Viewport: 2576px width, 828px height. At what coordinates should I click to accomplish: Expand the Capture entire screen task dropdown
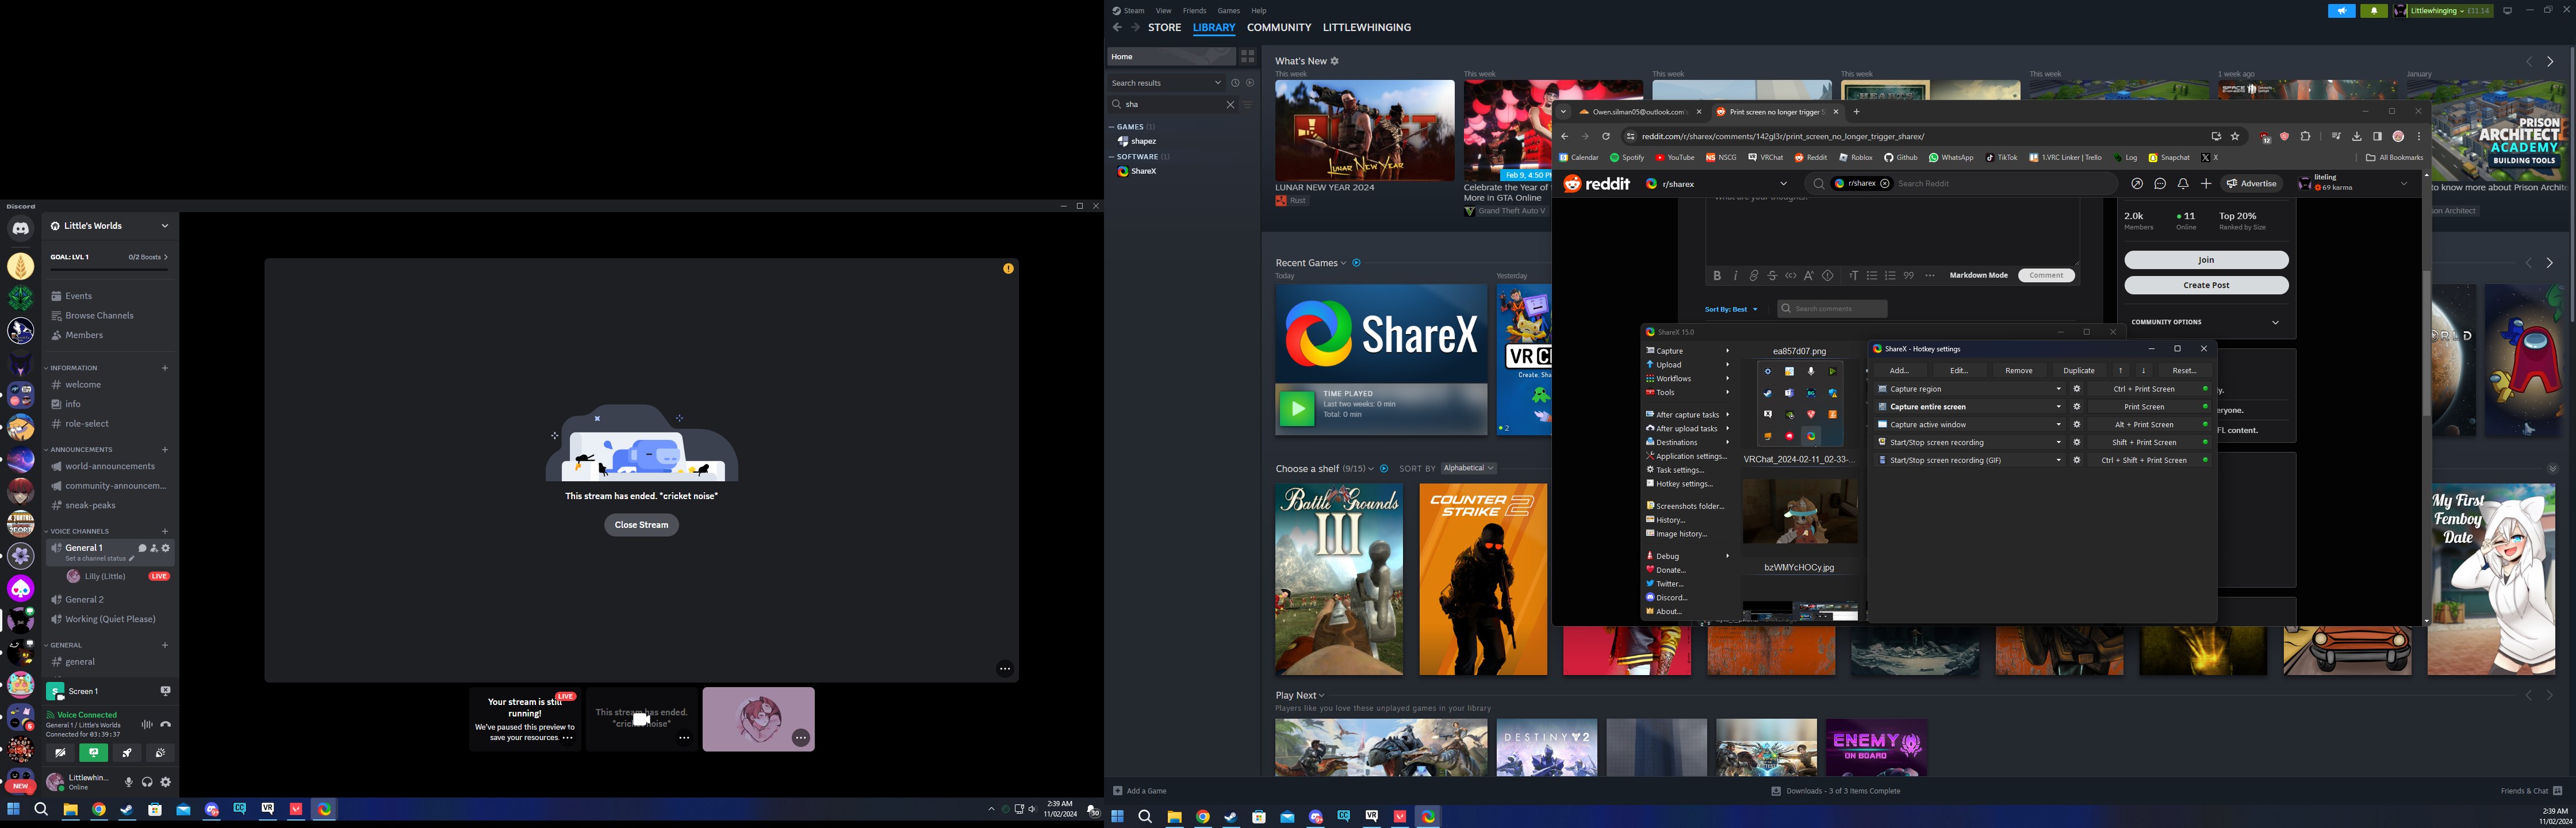[x=2058, y=407]
